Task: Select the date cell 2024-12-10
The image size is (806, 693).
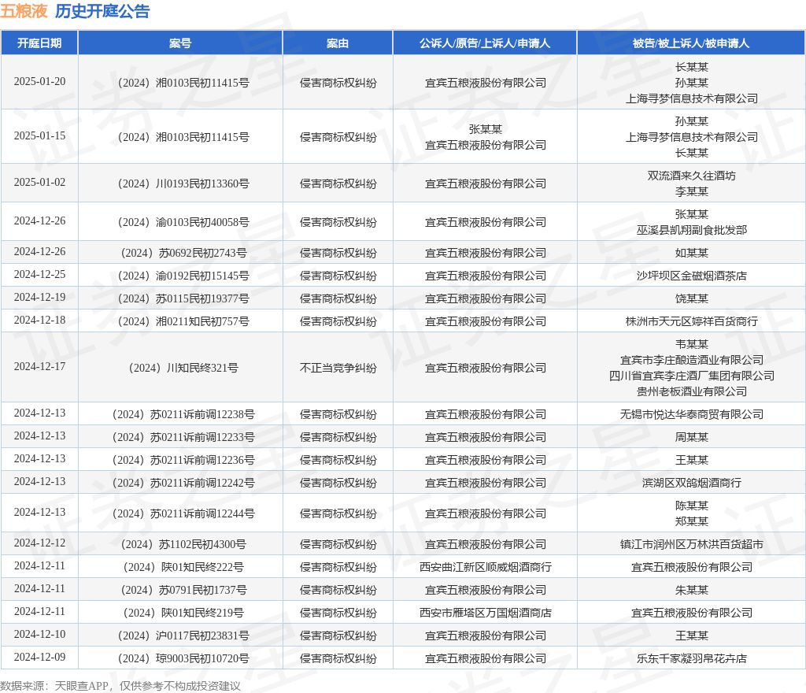Action: [39, 635]
